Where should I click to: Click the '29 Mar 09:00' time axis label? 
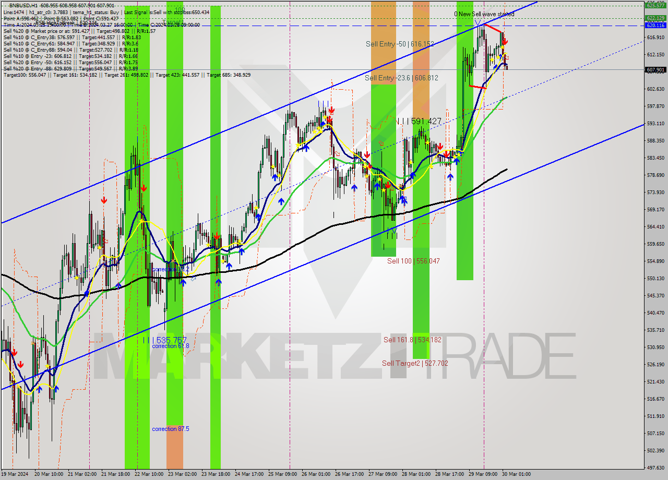pos(483,475)
